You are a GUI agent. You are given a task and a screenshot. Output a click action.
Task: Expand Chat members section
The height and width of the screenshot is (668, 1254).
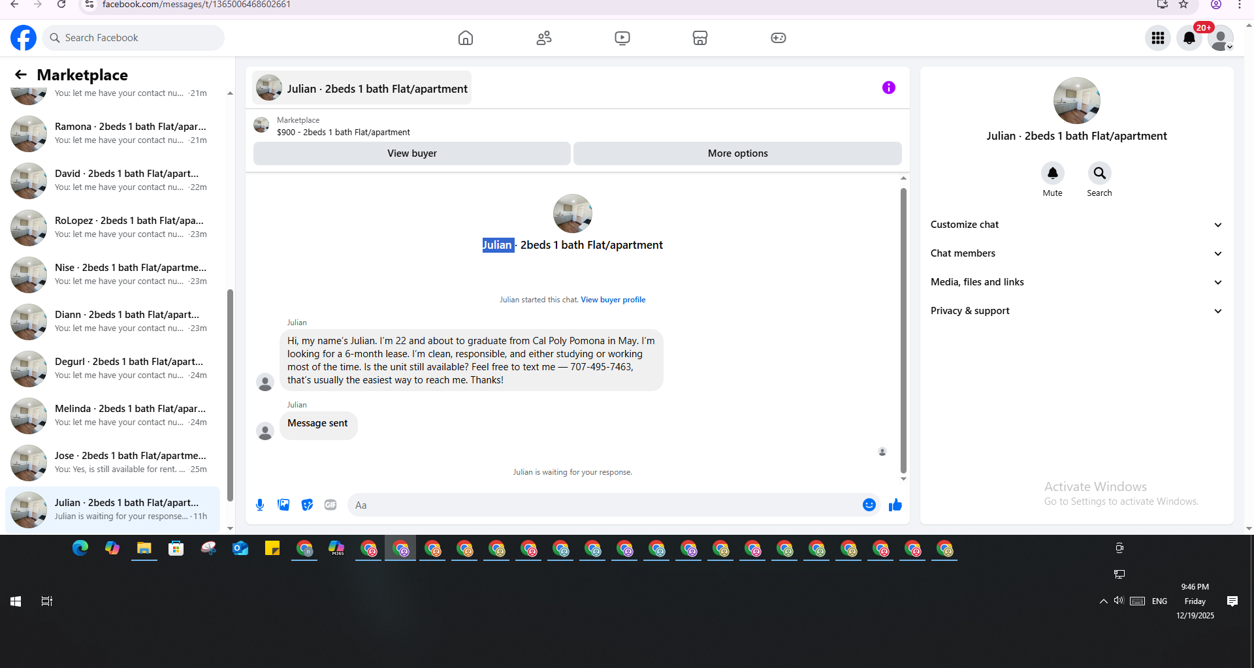[x=1076, y=253]
